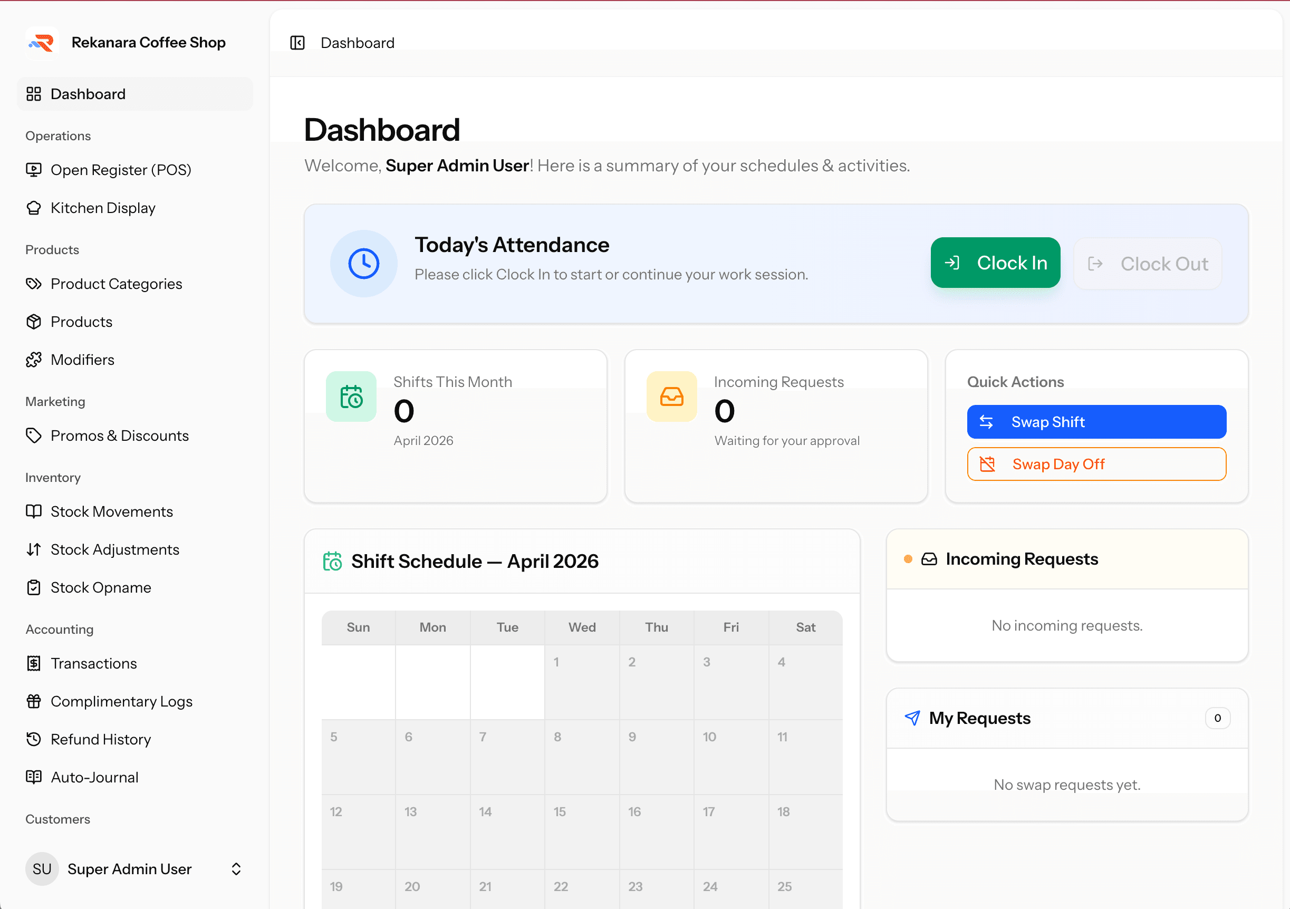
Task: Select April 10 in the shift calendar
Action: (731, 757)
